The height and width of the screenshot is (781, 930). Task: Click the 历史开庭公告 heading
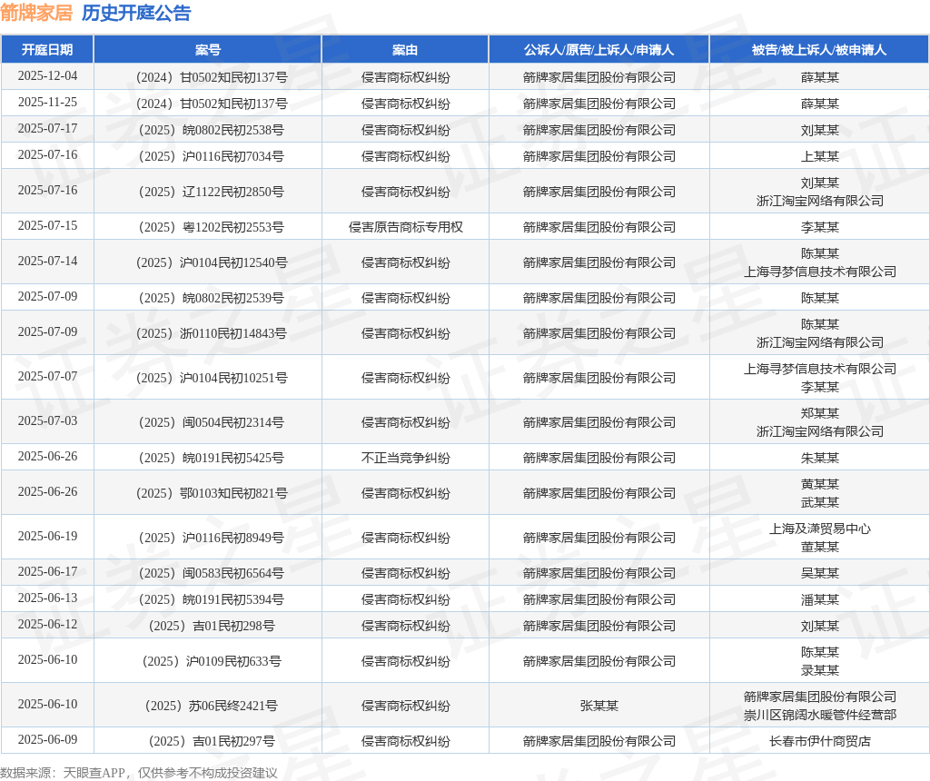pyautogui.click(x=136, y=13)
